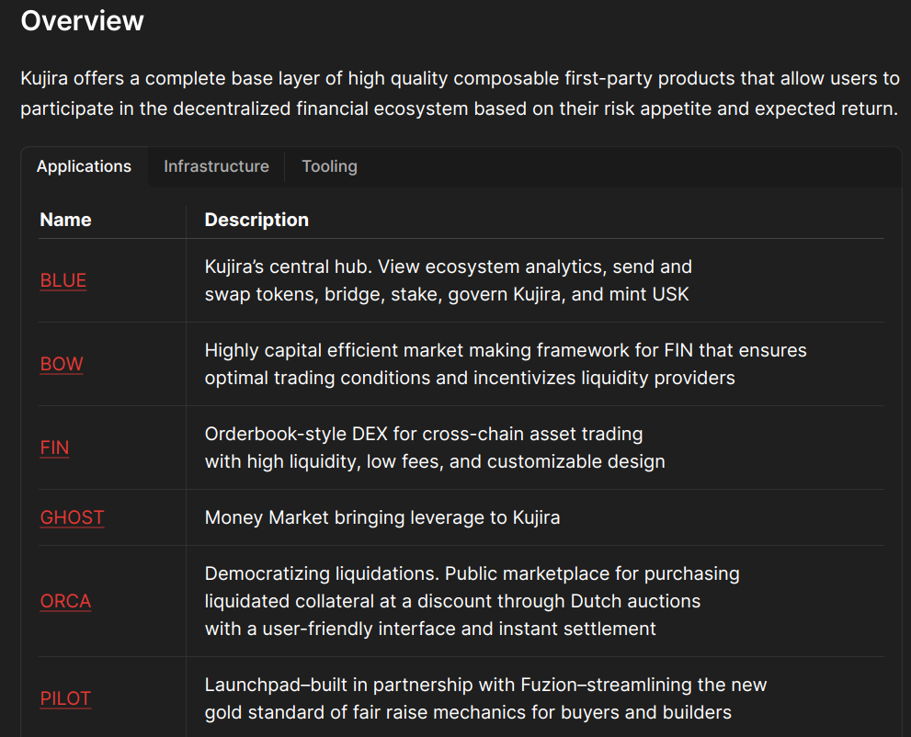Click the Democratizing liquidations description
The image size is (911, 737).
point(472,601)
